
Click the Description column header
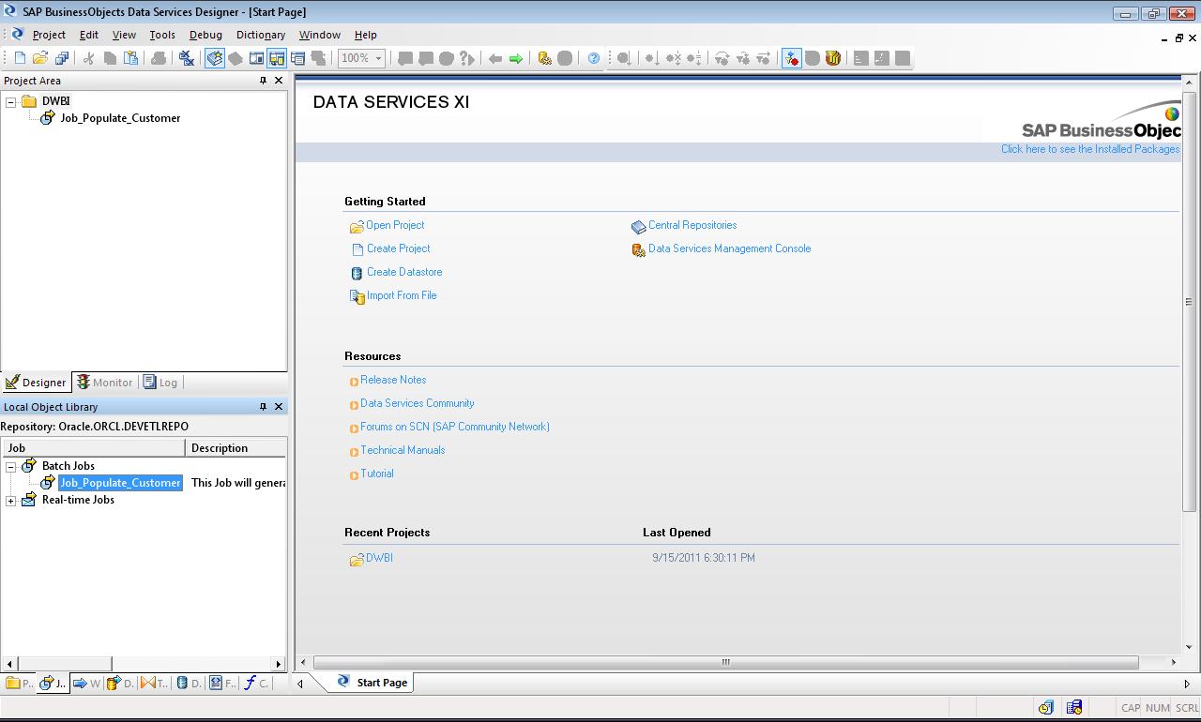click(236, 448)
